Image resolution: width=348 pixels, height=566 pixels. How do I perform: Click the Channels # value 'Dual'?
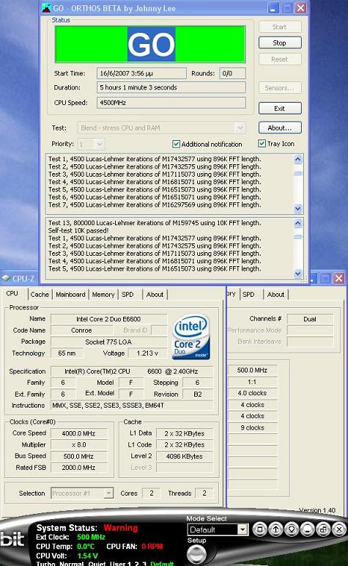[310, 319]
